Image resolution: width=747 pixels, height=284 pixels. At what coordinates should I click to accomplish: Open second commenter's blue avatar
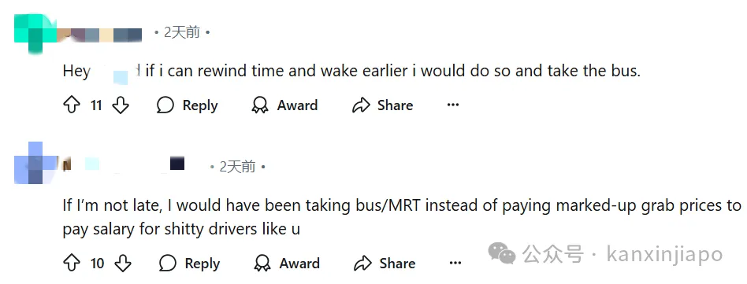click(35, 163)
